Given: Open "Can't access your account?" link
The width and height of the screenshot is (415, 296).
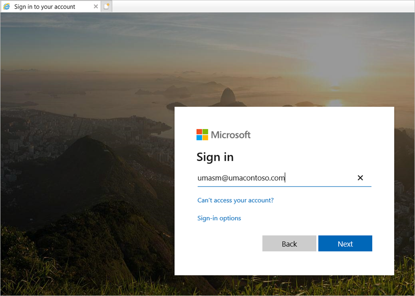Looking at the screenshot, I should pyautogui.click(x=235, y=200).
